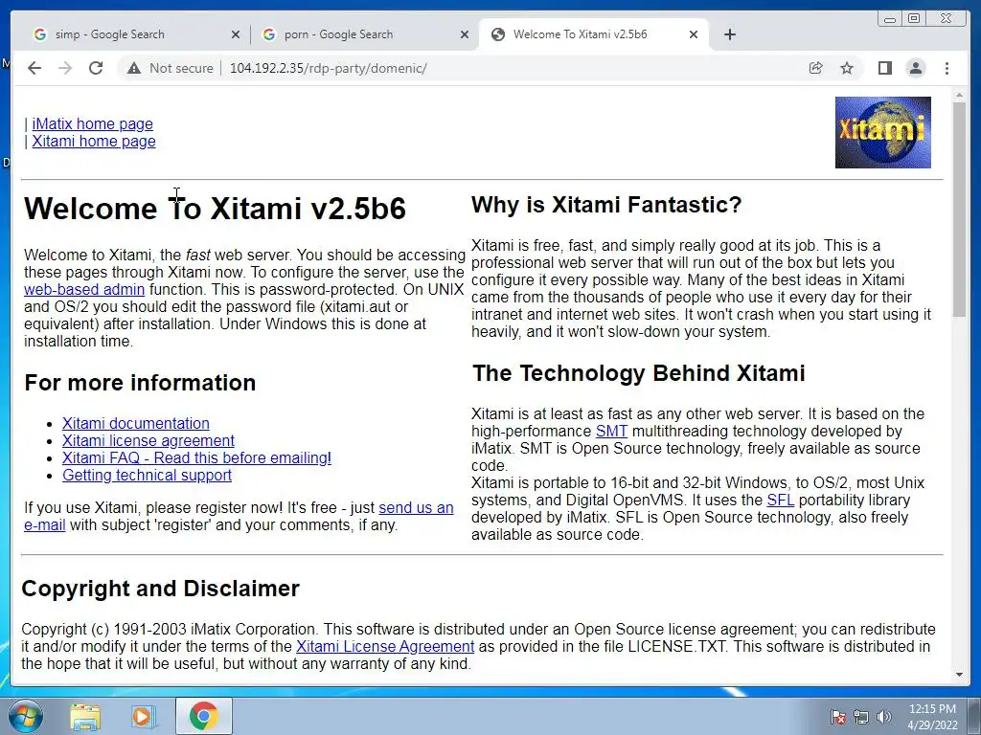Share this page icon in address bar
Viewport: 981px width, 735px height.
[x=816, y=68]
